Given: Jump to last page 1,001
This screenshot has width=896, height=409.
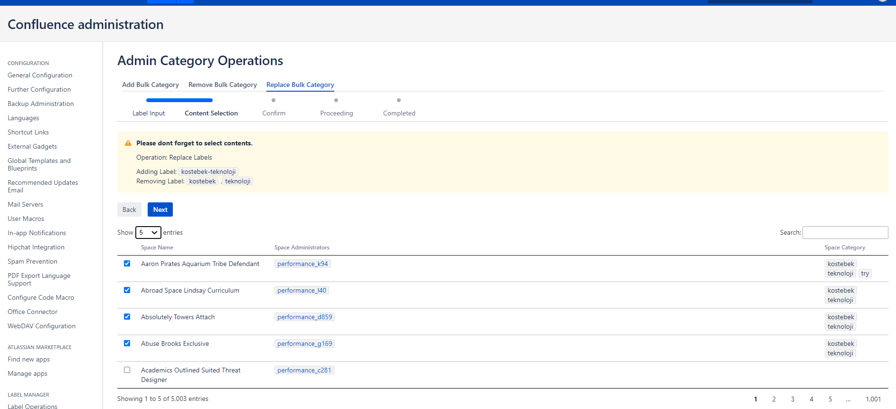Looking at the screenshot, I should (x=873, y=399).
